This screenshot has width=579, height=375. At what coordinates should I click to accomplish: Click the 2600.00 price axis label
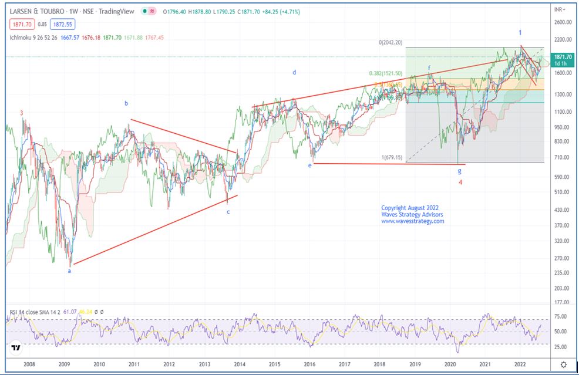(563, 22)
